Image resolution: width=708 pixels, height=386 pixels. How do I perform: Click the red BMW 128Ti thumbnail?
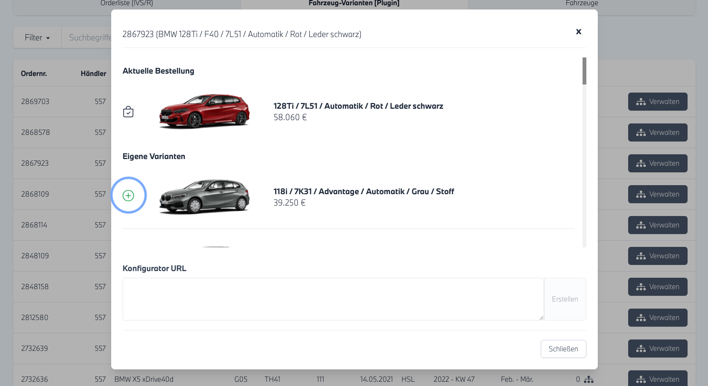pyautogui.click(x=204, y=112)
